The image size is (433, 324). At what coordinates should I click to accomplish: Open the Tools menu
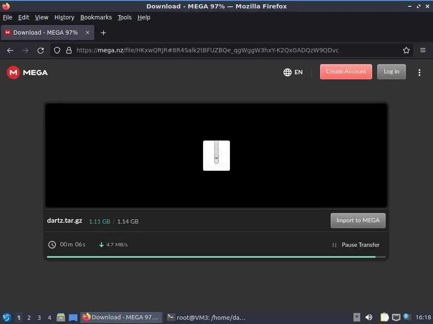click(x=125, y=17)
